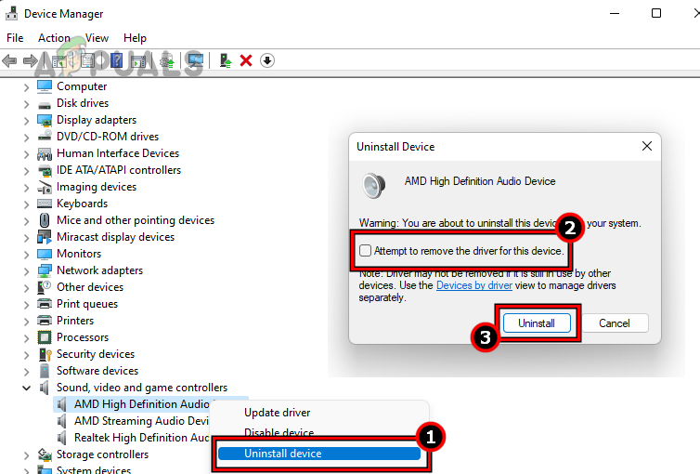
Task: Click the Processors category icon
Action: pos(45,337)
